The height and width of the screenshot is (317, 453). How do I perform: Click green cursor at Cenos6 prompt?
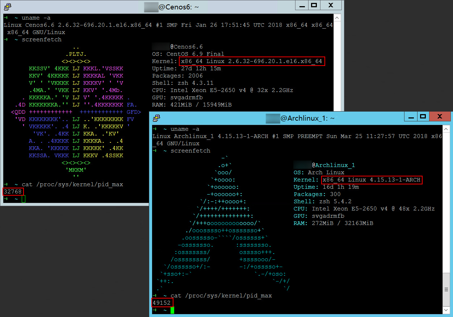pos(24,199)
